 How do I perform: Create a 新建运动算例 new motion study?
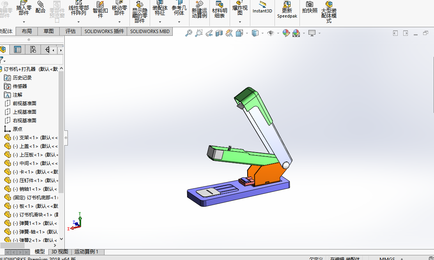pos(199,10)
